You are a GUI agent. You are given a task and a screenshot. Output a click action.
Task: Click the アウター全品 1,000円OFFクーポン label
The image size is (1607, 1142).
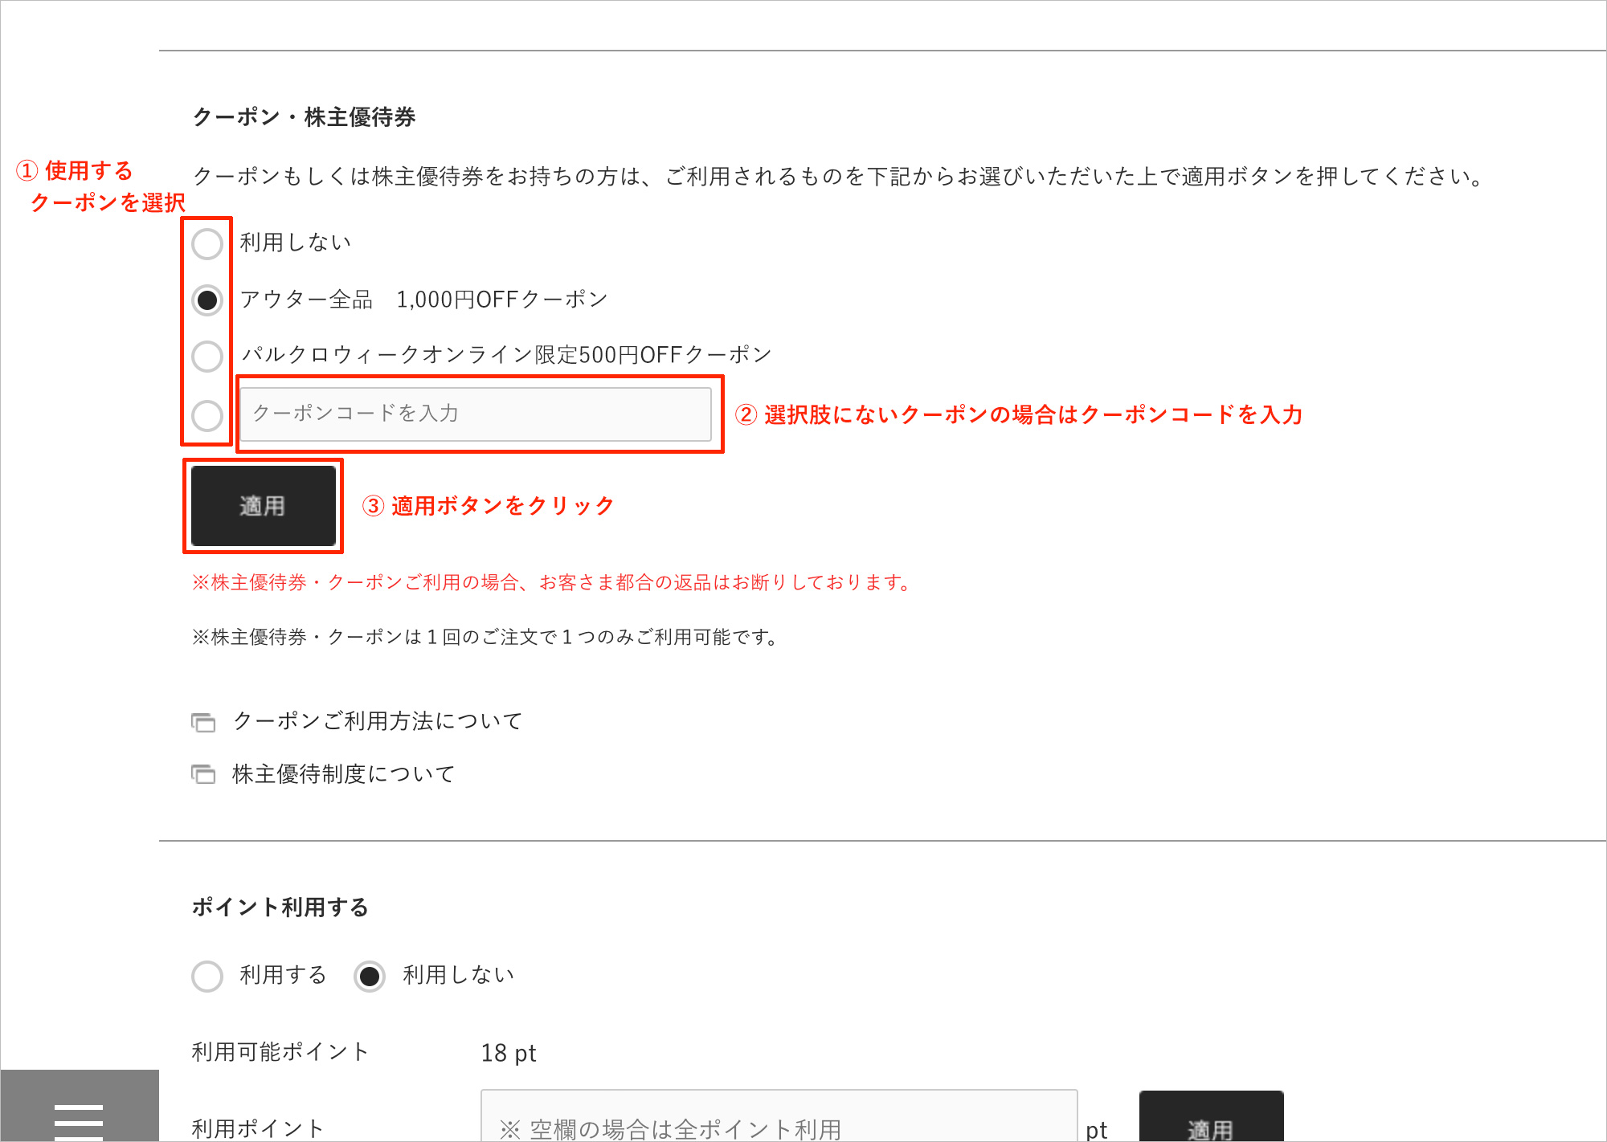tap(423, 300)
